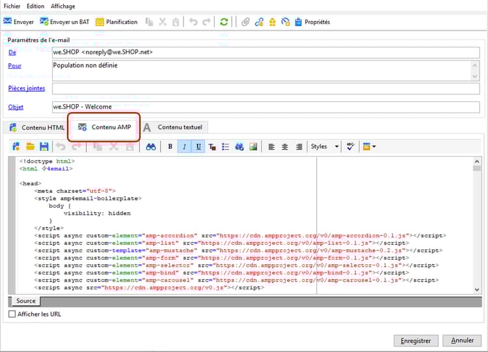Viewport: 488px width, 352px height.
Task: Click the Objet subject link
Action: (x=16, y=107)
